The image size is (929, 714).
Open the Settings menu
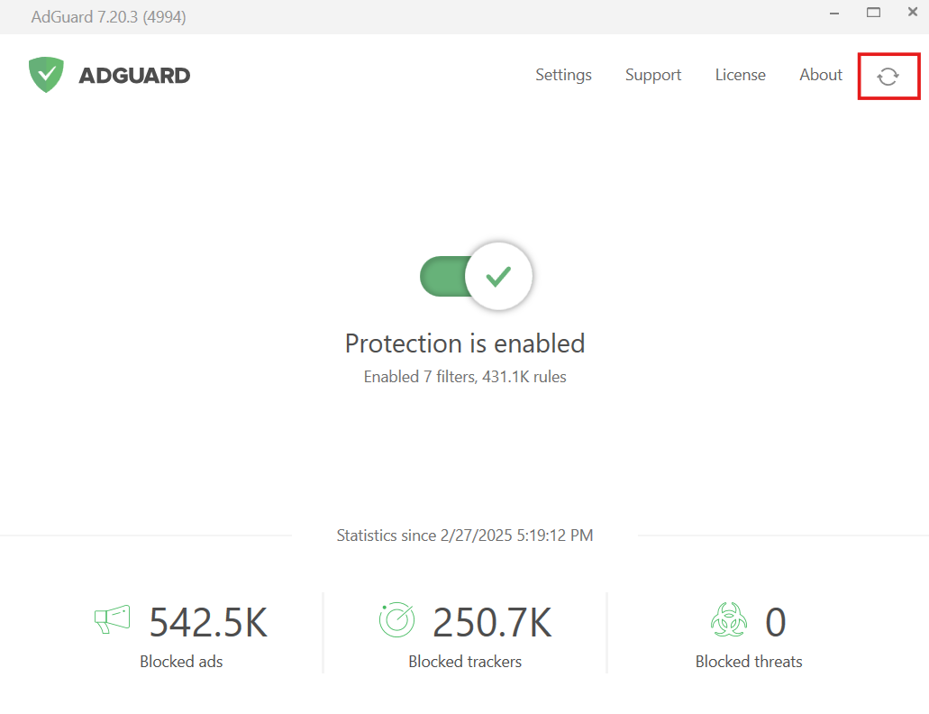pos(563,75)
